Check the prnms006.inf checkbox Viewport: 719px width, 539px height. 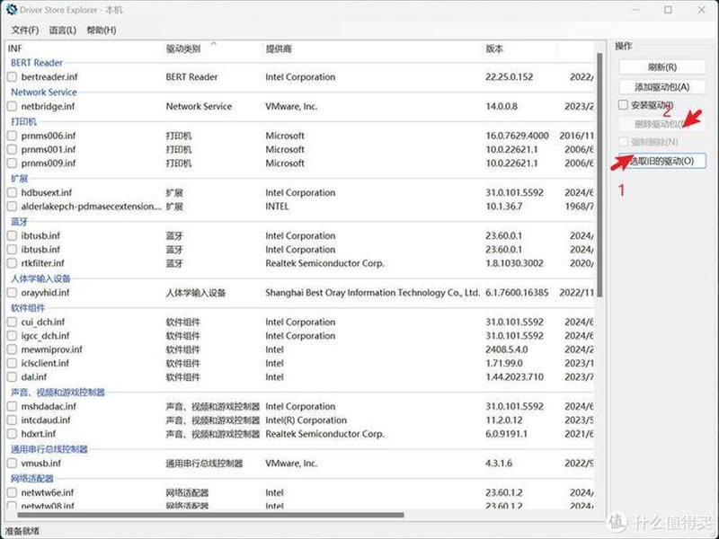click(x=12, y=136)
